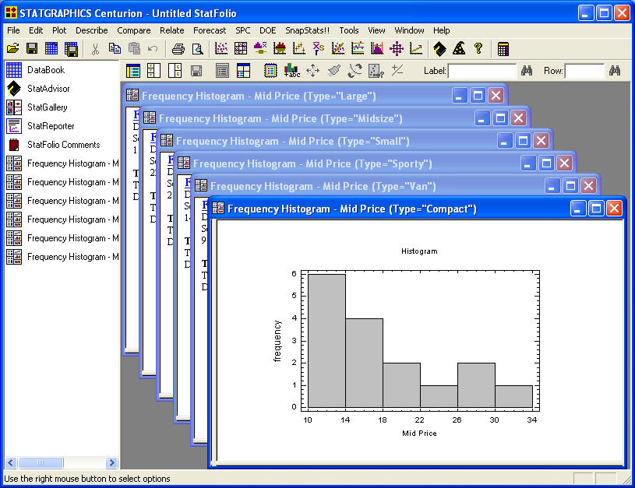Open the Tools menu

(349, 30)
